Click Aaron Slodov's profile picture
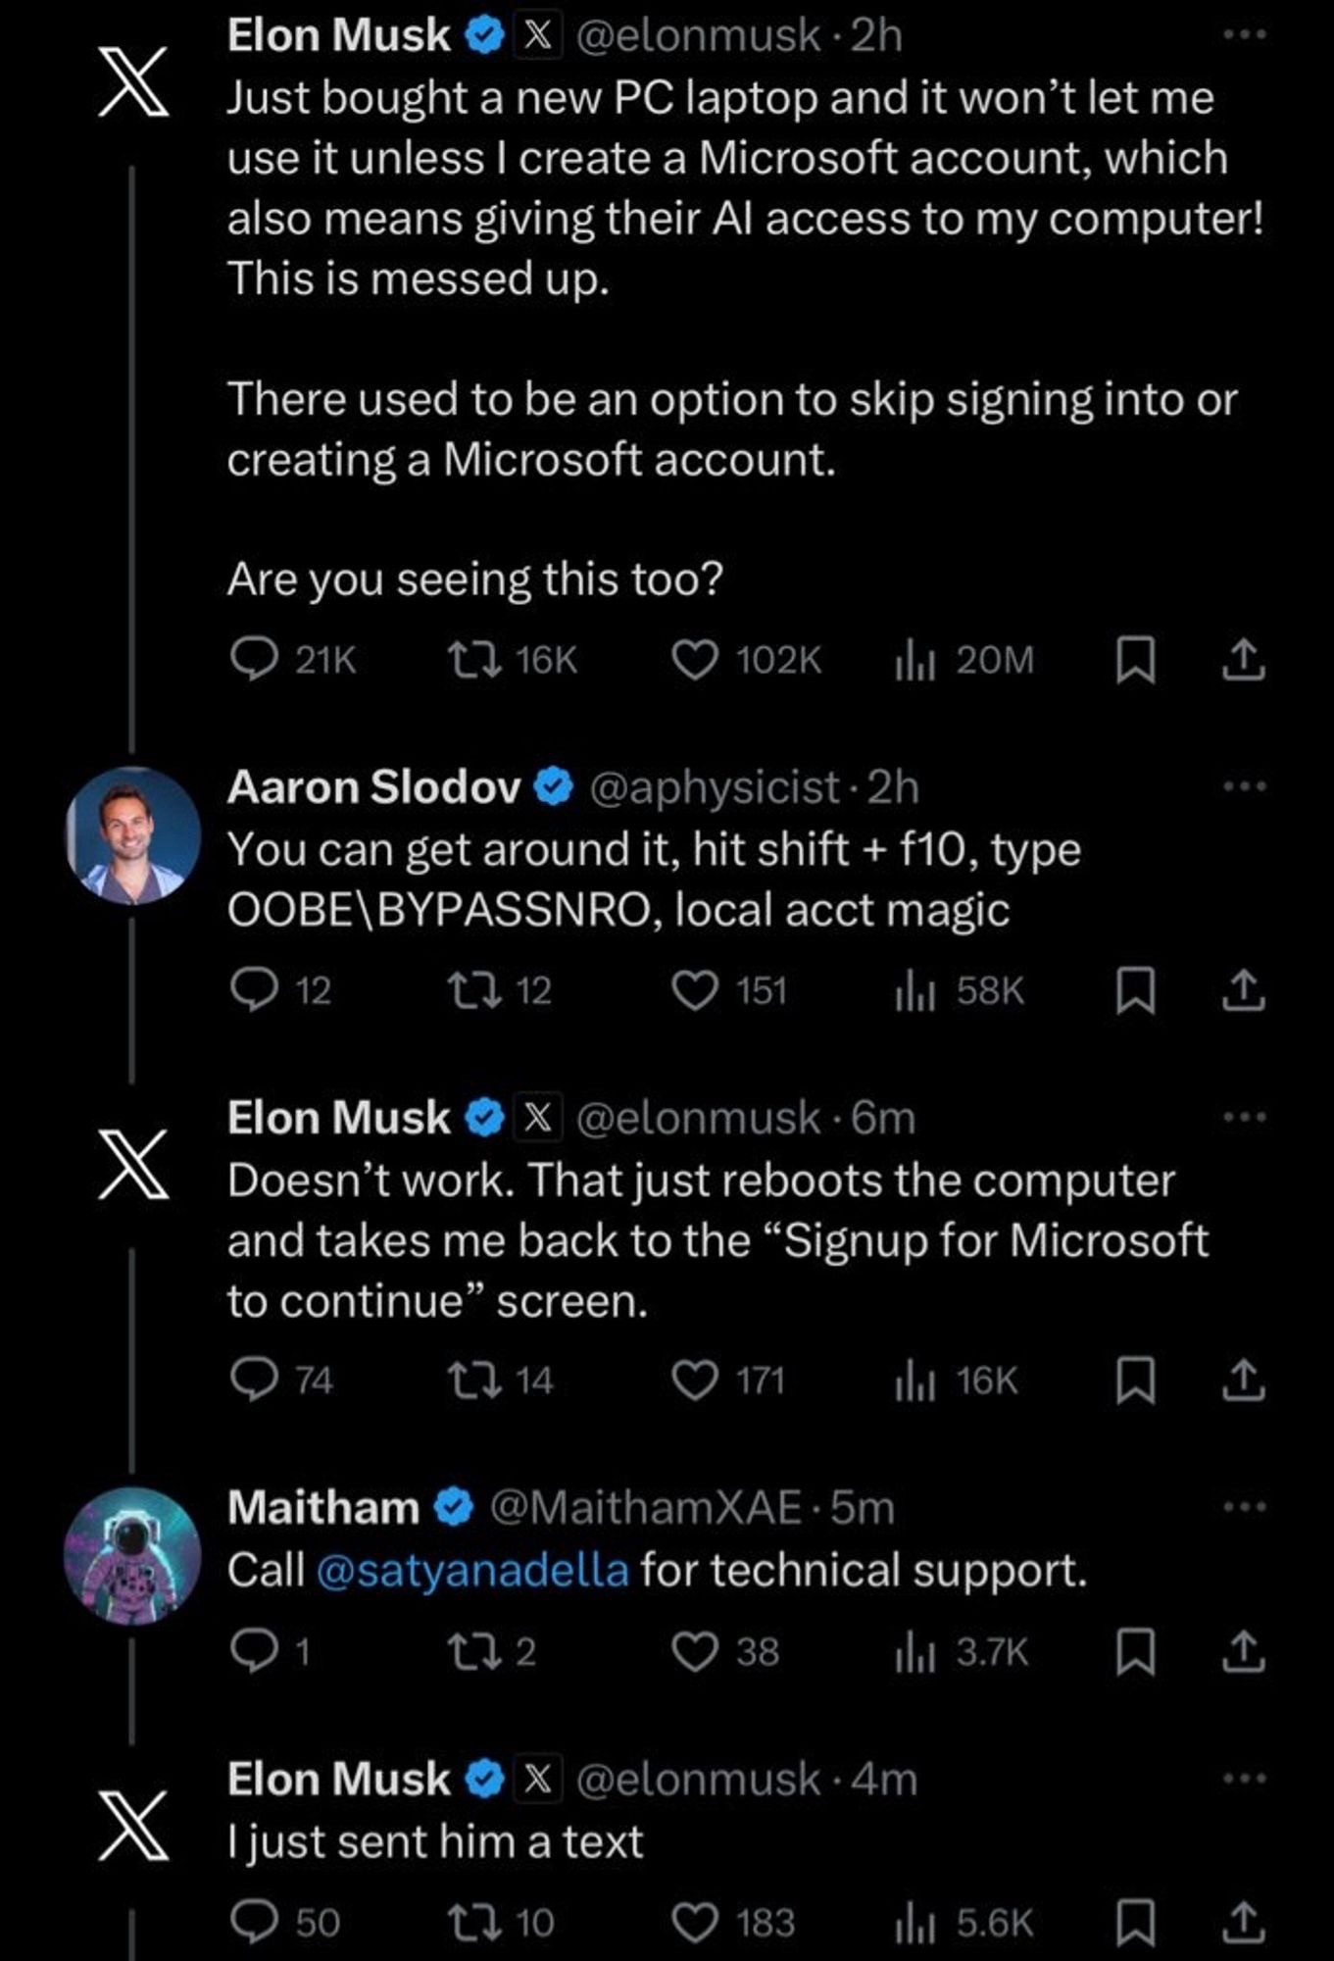The image size is (1334, 1961). (132, 835)
